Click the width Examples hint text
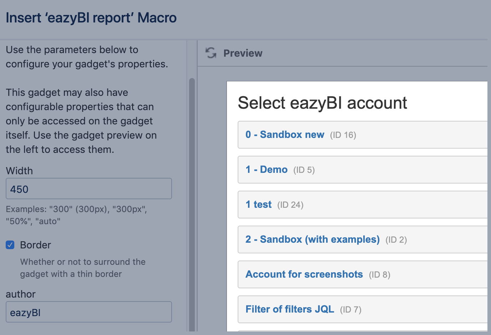The width and height of the screenshot is (491, 335). 76,215
